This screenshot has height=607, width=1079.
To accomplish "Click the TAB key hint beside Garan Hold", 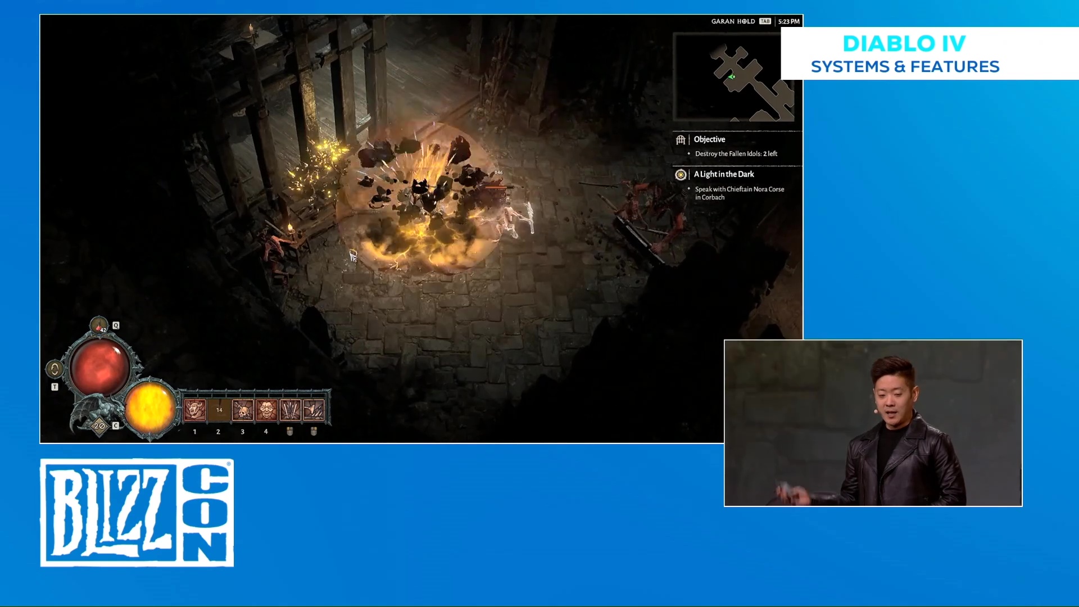I will 765,21.
